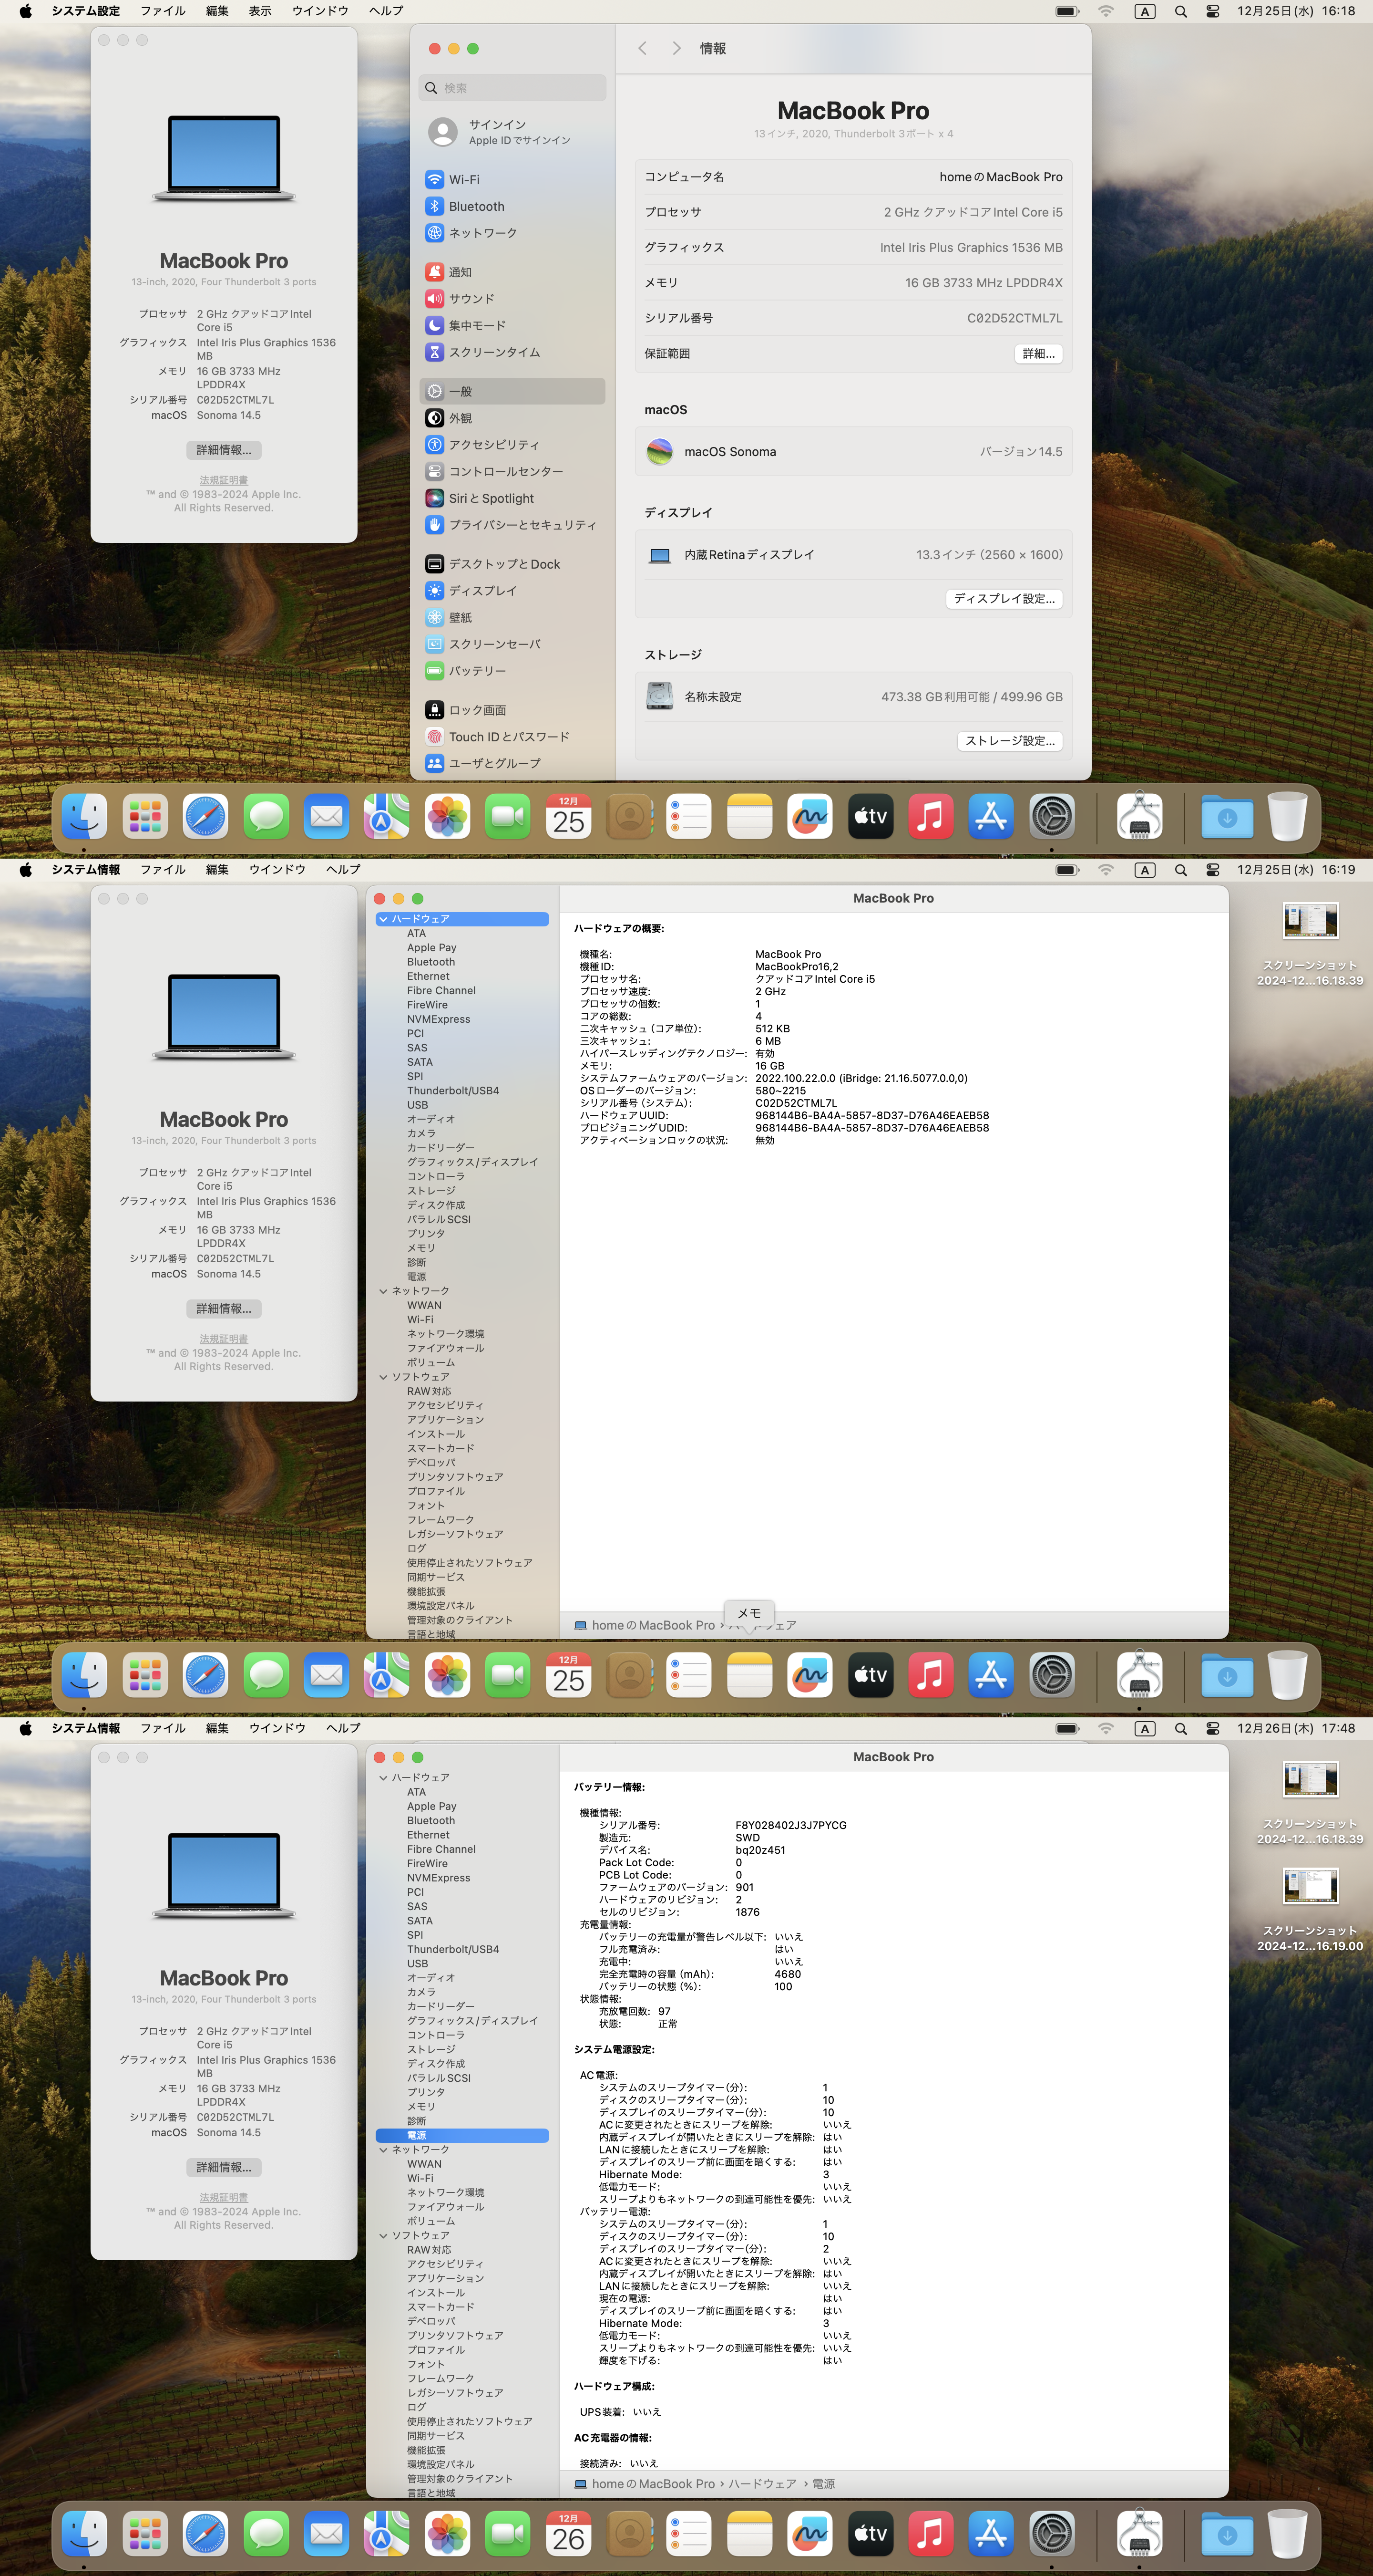Collapse ソフトウェア group in ハードウェアの概要 window
Image resolution: width=1373 pixels, height=2576 pixels.
pyautogui.click(x=383, y=1377)
